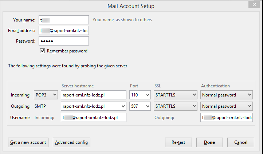Click the Your name text field
This screenshot has width=263, height=154.
tap(64, 20)
